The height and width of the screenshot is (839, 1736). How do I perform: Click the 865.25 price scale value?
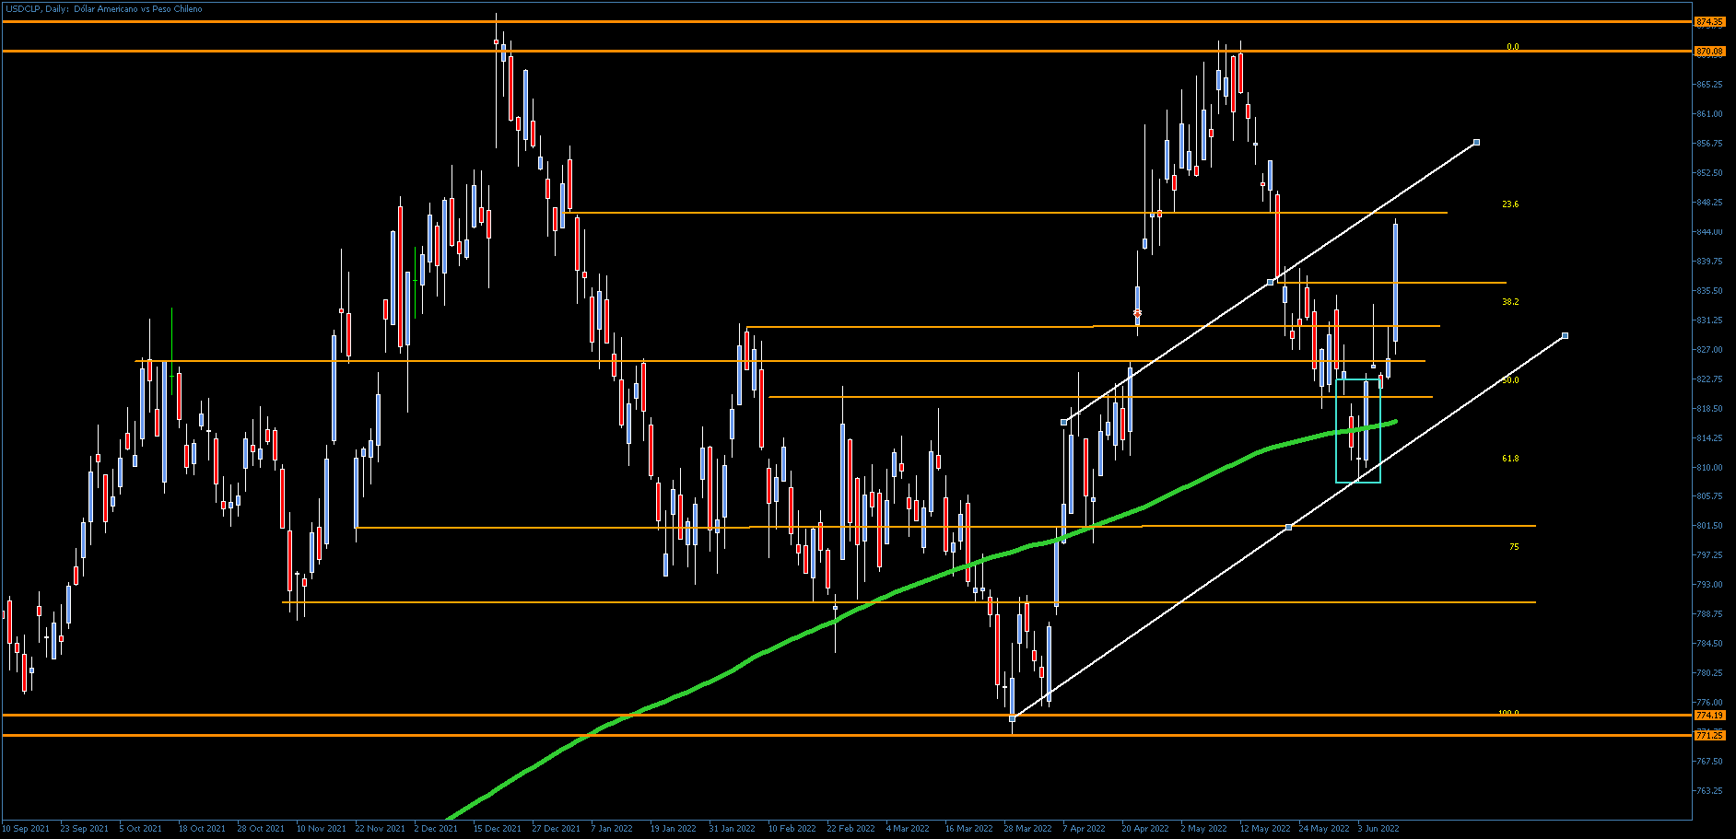pos(1709,85)
